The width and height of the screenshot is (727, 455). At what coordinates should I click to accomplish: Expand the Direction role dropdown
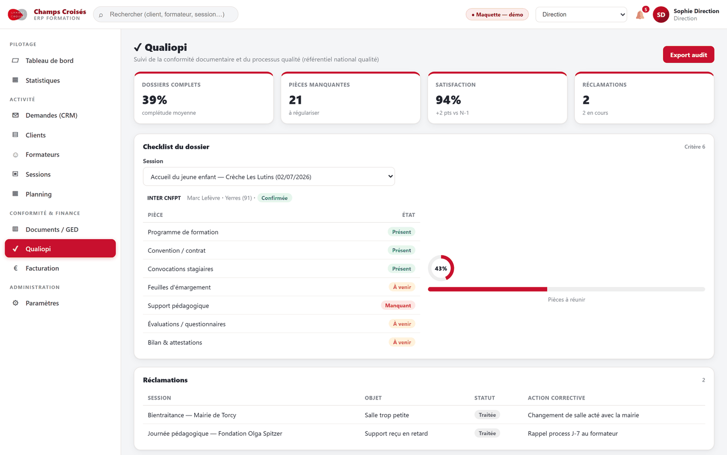coord(581,15)
